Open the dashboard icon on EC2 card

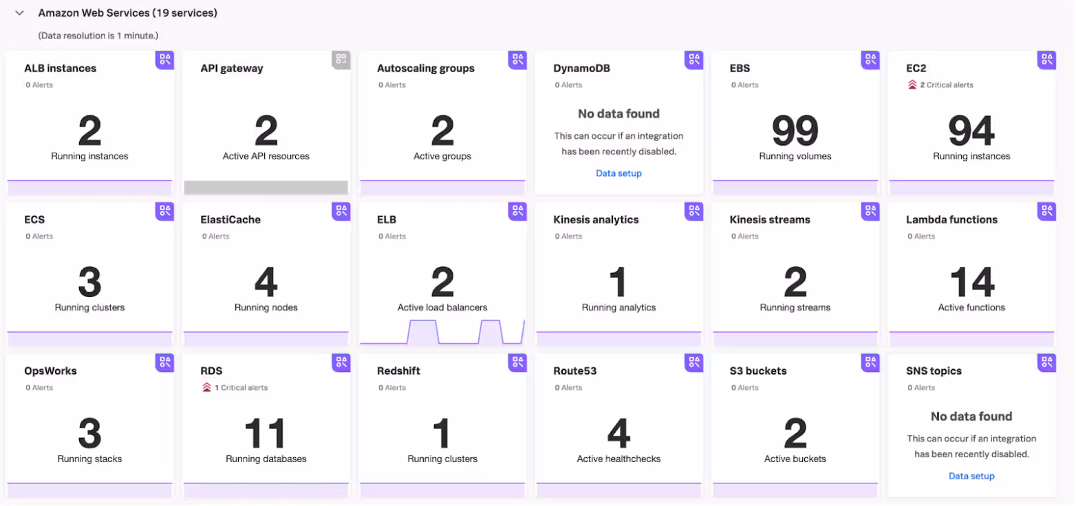pyautogui.click(x=1046, y=60)
